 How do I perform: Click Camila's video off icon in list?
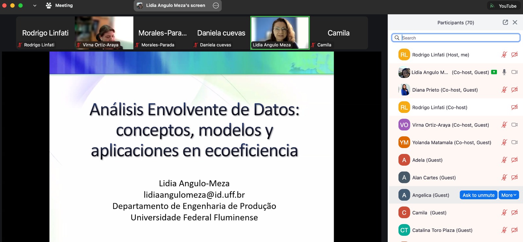click(515, 213)
